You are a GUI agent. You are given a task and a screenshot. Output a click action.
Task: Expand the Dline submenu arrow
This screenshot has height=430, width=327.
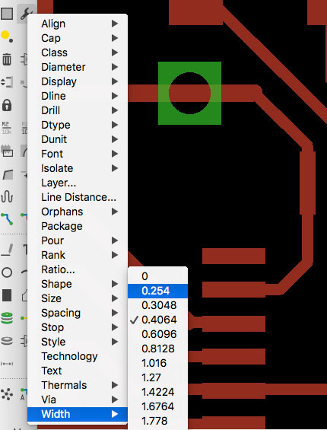pyautogui.click(x=115, y=96)
